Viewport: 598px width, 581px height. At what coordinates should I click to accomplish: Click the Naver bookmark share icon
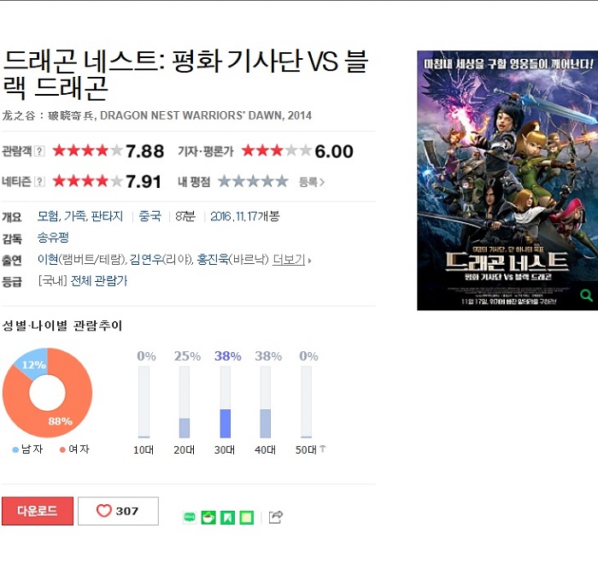pos(227,517)
